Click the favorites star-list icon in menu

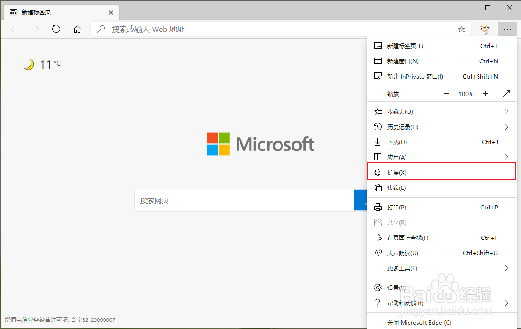tap(378, 111)
